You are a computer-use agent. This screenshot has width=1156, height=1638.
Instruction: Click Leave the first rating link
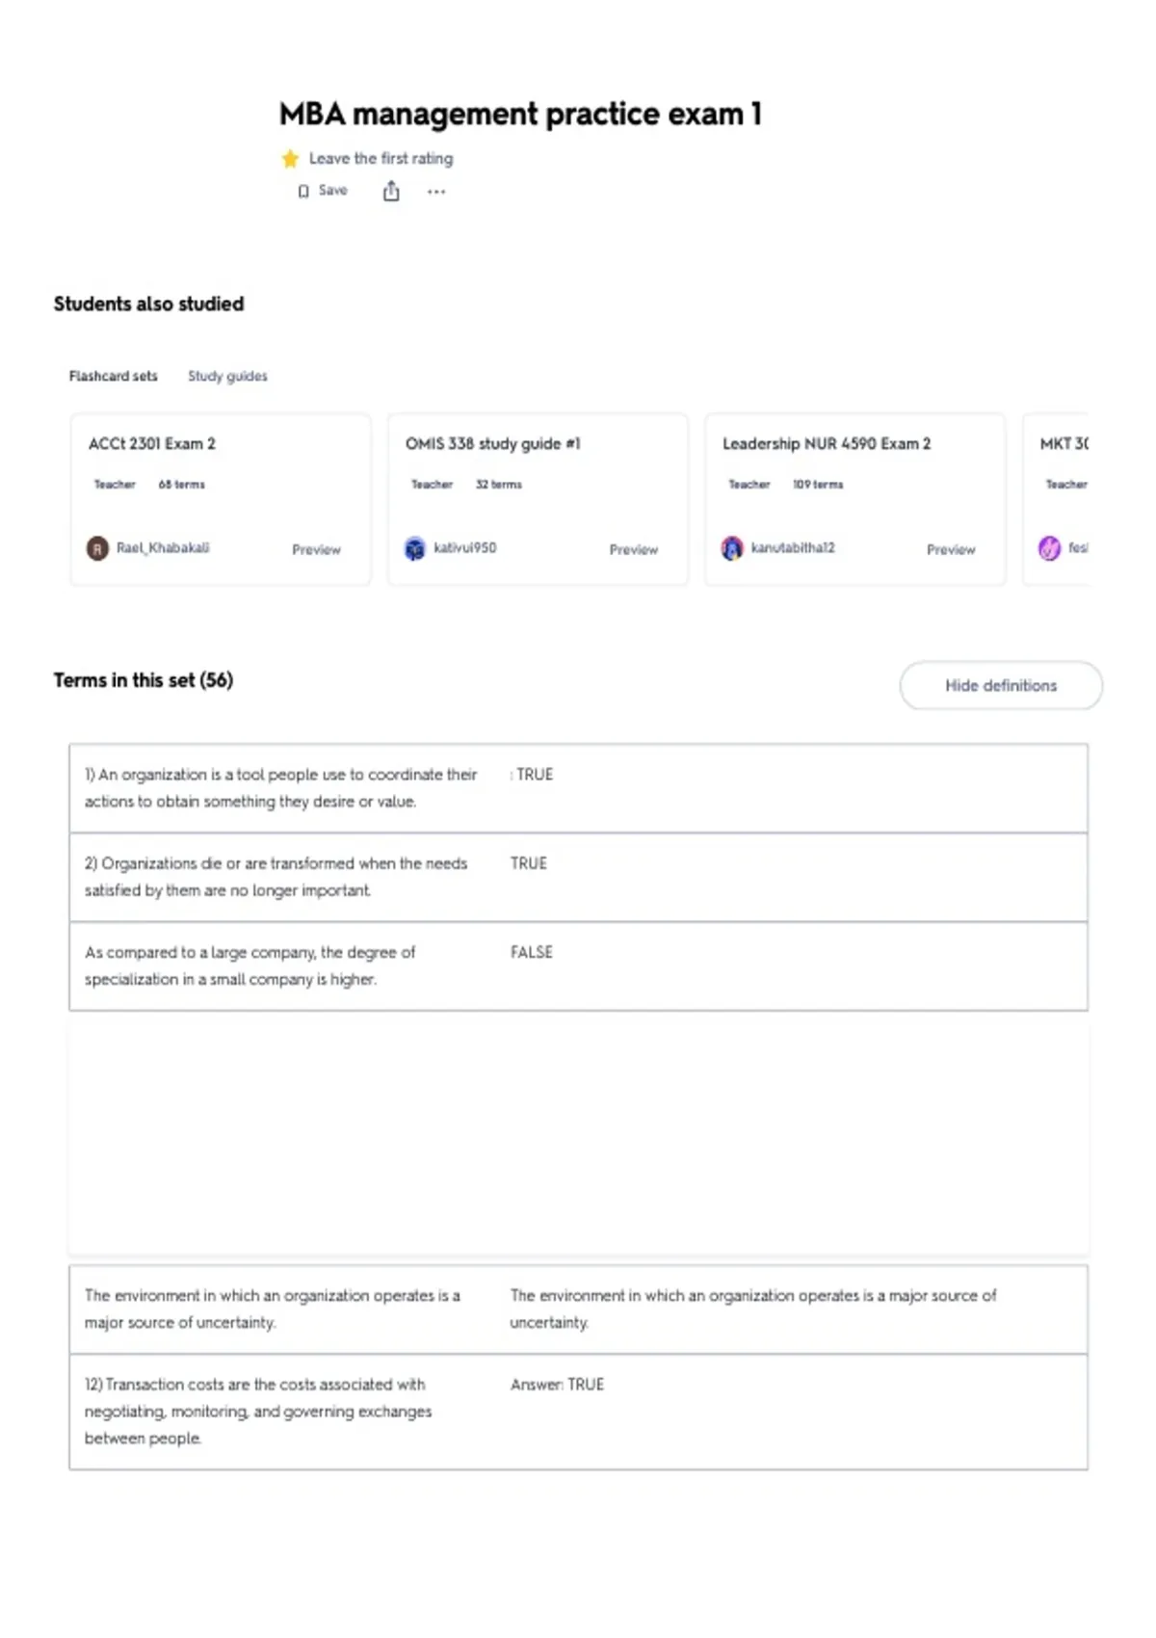381,158
